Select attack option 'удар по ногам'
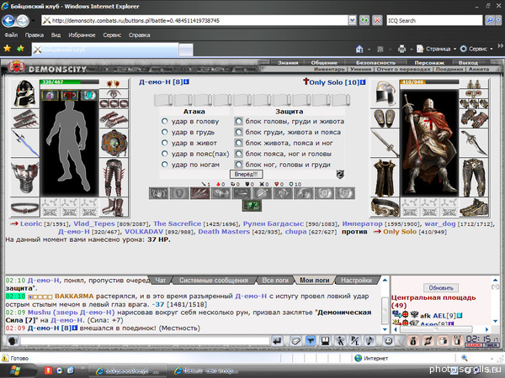This screenshot has height=378, width=505. pos(165,165)
